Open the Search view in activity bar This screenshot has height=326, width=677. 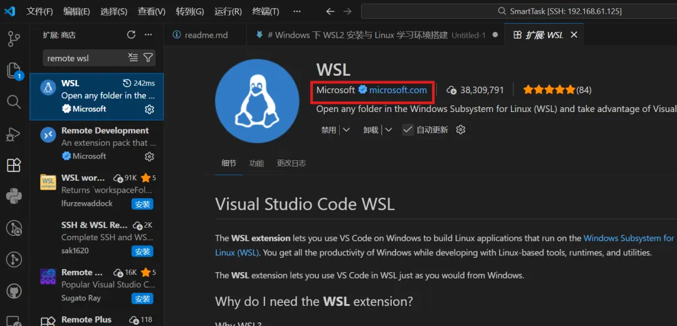14,102
